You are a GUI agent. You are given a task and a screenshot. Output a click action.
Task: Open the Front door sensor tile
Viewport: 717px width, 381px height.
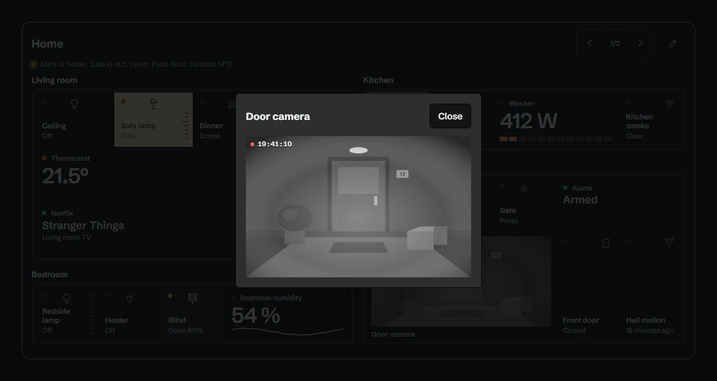tap(588, 287)
